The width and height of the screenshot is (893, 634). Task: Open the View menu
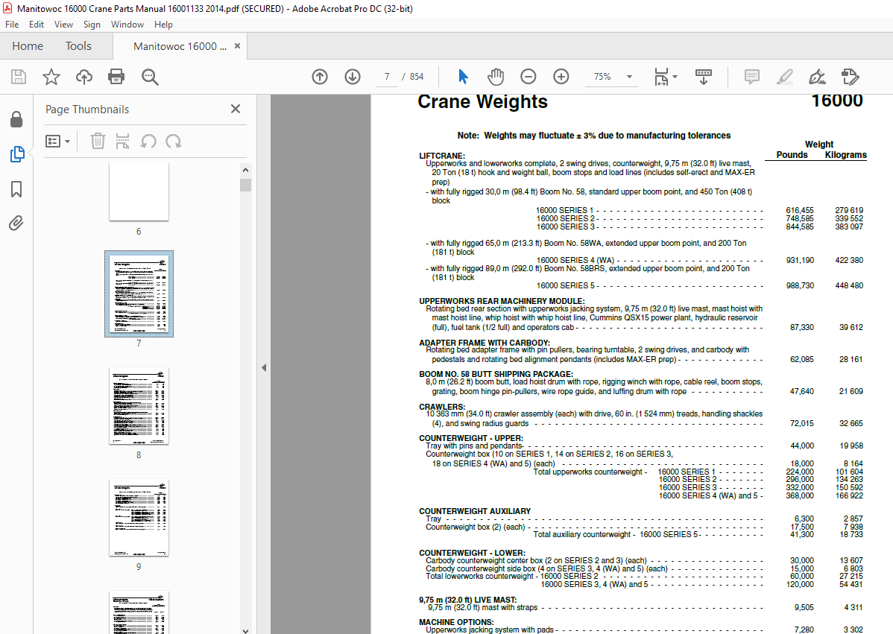(x=63, y=25)
